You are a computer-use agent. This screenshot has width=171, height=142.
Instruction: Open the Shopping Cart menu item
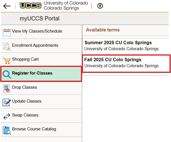click(25, 59)
